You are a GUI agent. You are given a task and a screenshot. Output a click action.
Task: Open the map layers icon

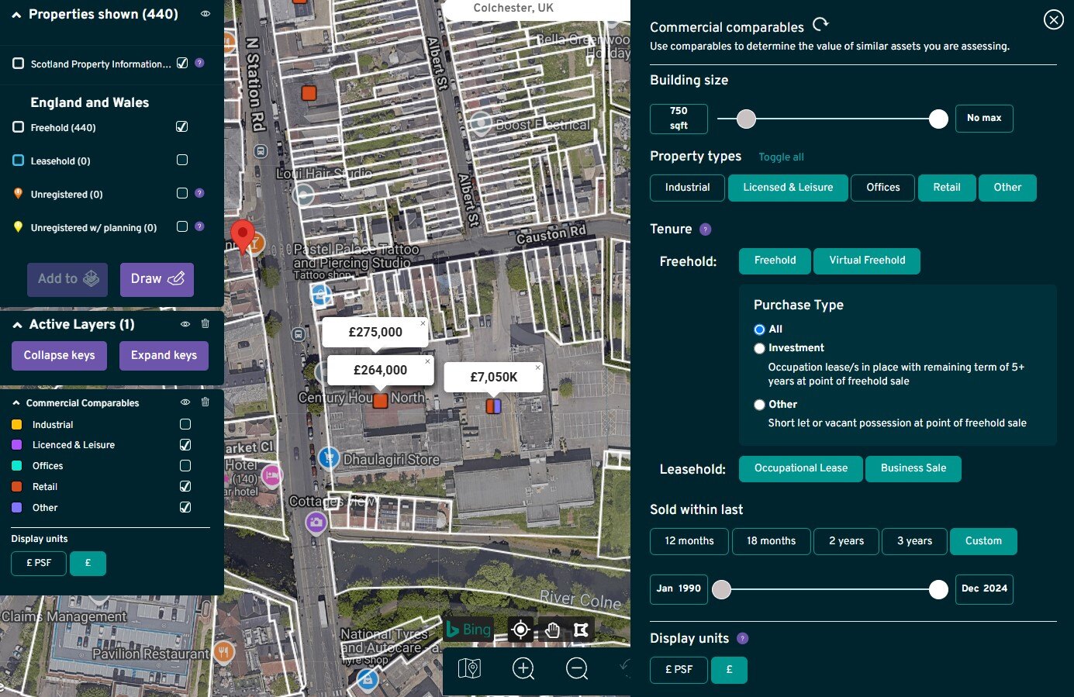(x=469, y=668)
